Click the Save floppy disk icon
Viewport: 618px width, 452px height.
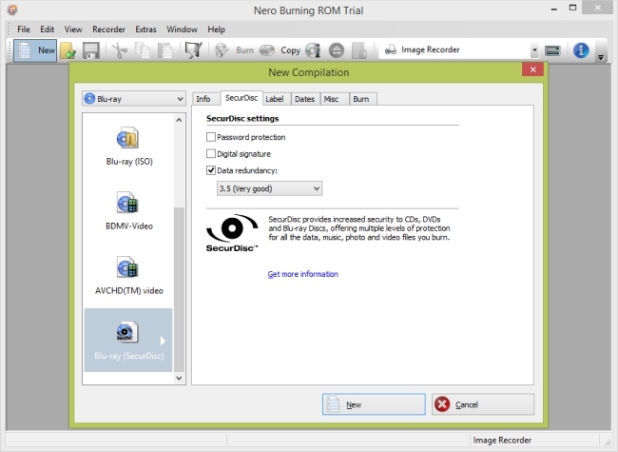(91, 50)
